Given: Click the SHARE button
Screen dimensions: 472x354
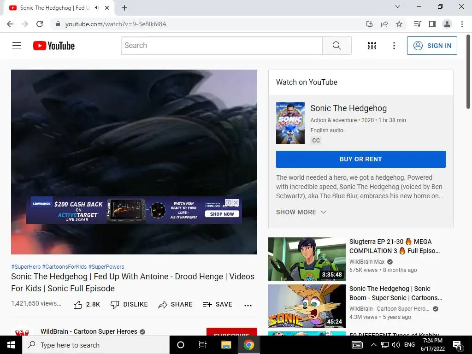Looking at the screenshot, I should (x=175, y=305).
